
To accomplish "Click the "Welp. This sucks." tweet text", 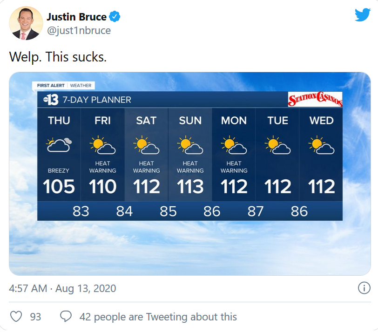I will tap(58, 57).
